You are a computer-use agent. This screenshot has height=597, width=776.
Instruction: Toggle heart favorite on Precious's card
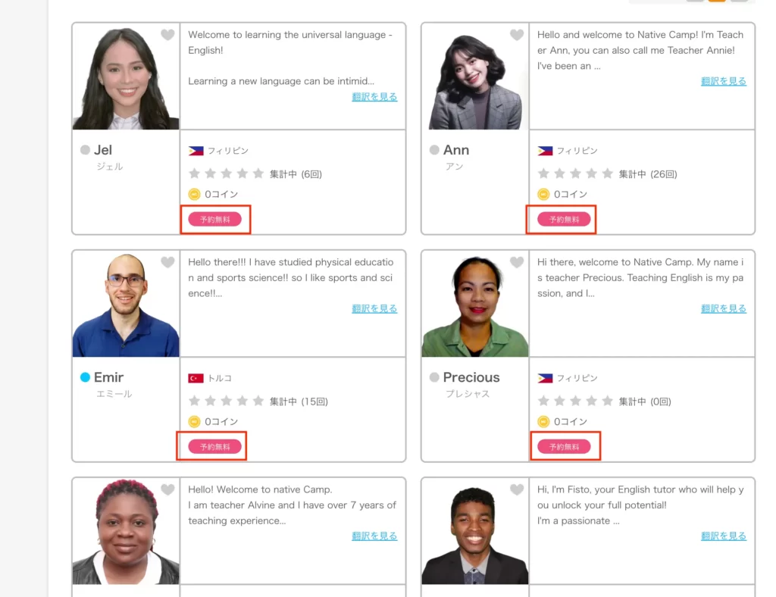point(517,262)
